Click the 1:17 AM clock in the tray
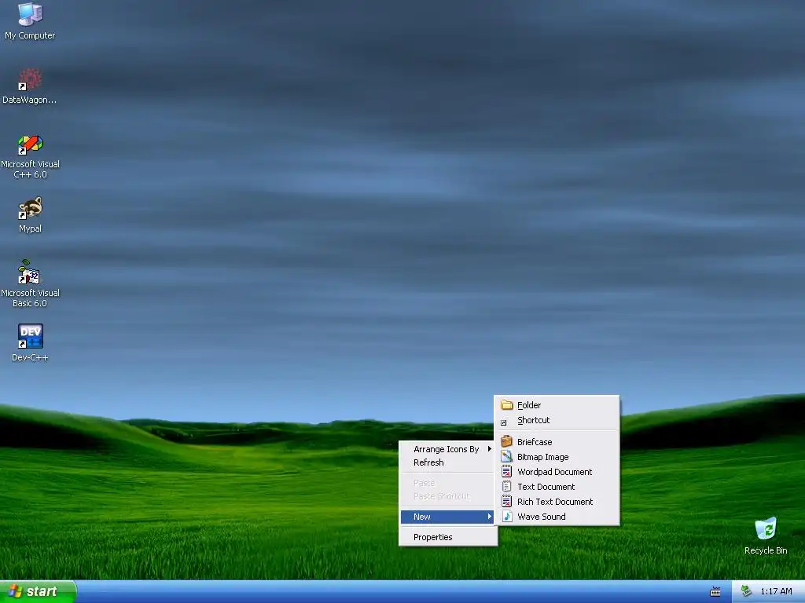Image resolution: width=805 pixels, height=603 pixels. pos(776,592)
